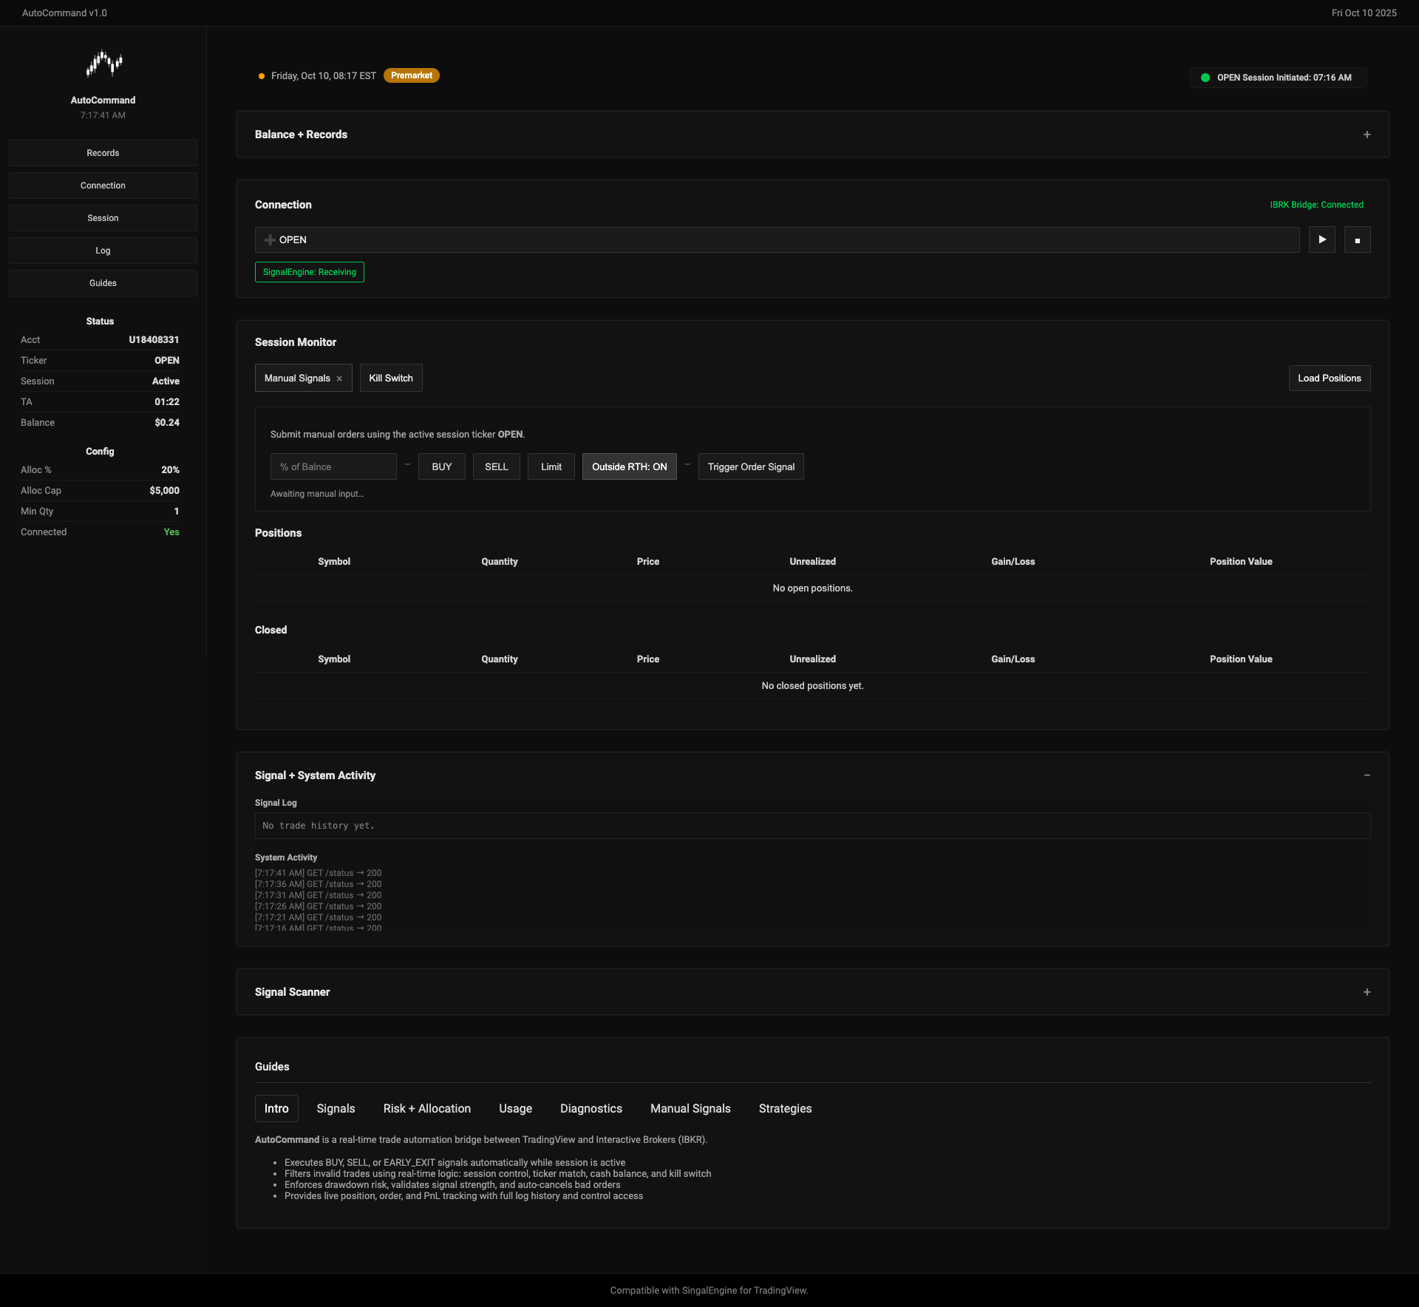1419x1307 pixels.
Task: Click account number U18408331
Action: click(154, 340)
